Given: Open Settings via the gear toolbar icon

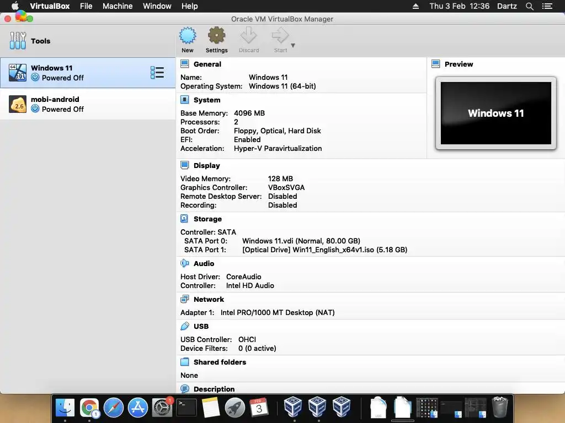Looking at the screenshot, I should point(216,36).
